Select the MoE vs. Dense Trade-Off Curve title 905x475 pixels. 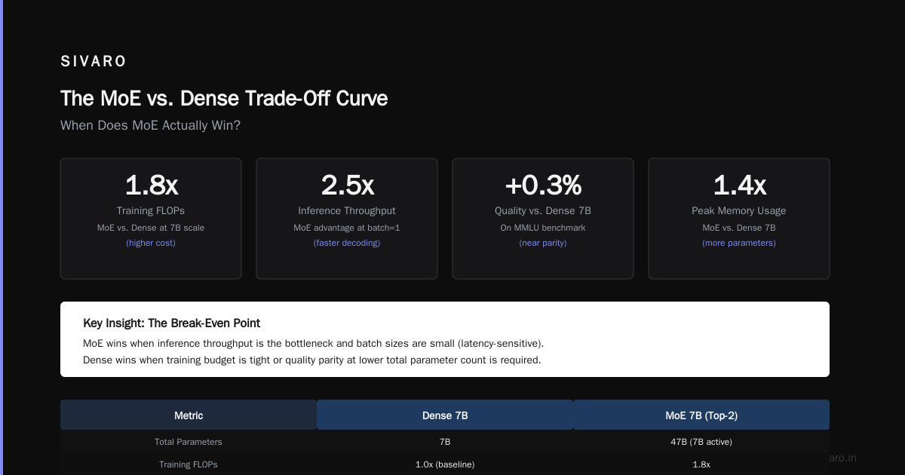pos(224,98)
